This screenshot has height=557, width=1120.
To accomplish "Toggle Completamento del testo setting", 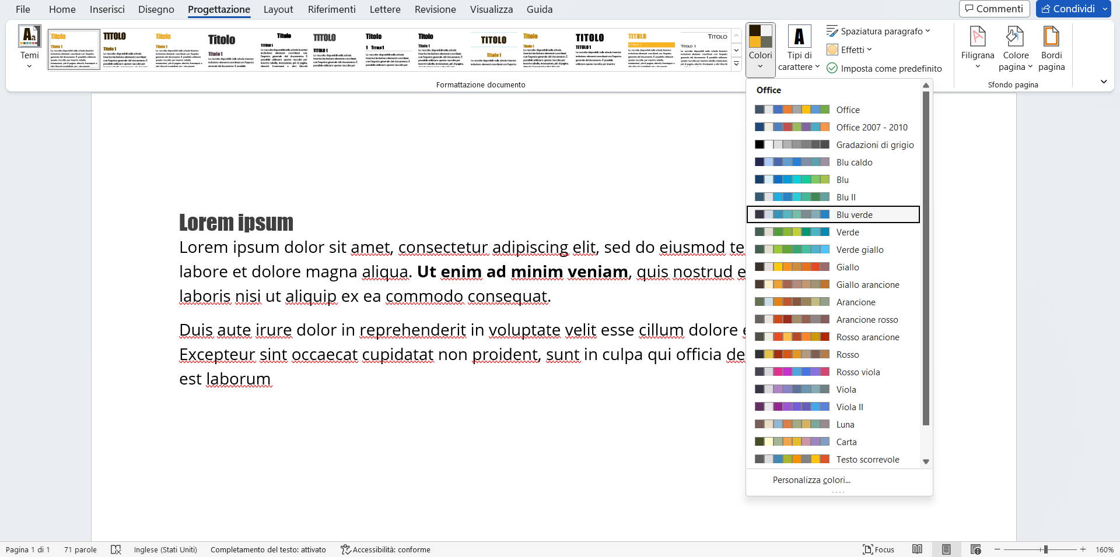I will tap(268, 549).
